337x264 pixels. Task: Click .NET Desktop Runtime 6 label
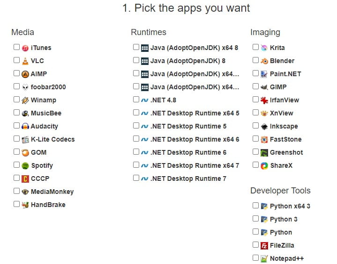pos(188,152)
